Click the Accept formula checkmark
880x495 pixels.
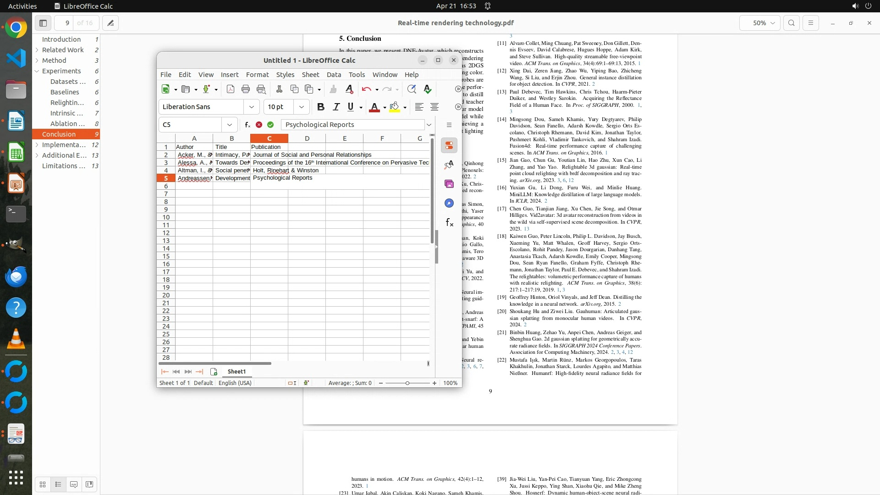pos(270,125)
